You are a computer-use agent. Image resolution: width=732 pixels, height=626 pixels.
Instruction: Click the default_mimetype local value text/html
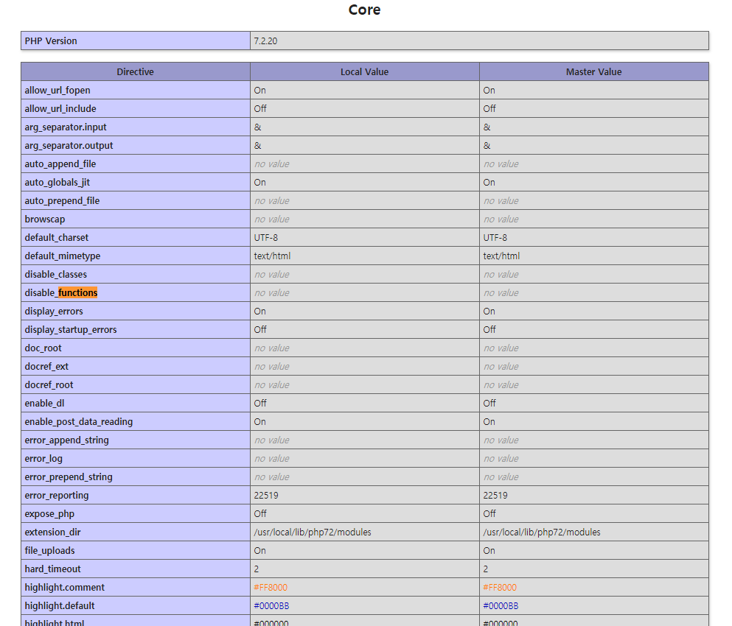pos(273,256)
